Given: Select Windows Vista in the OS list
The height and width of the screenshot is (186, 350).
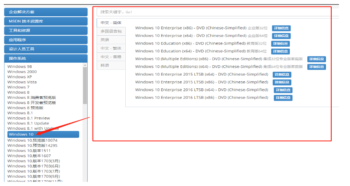Looking at the screenshot, I should pos(22,82).
